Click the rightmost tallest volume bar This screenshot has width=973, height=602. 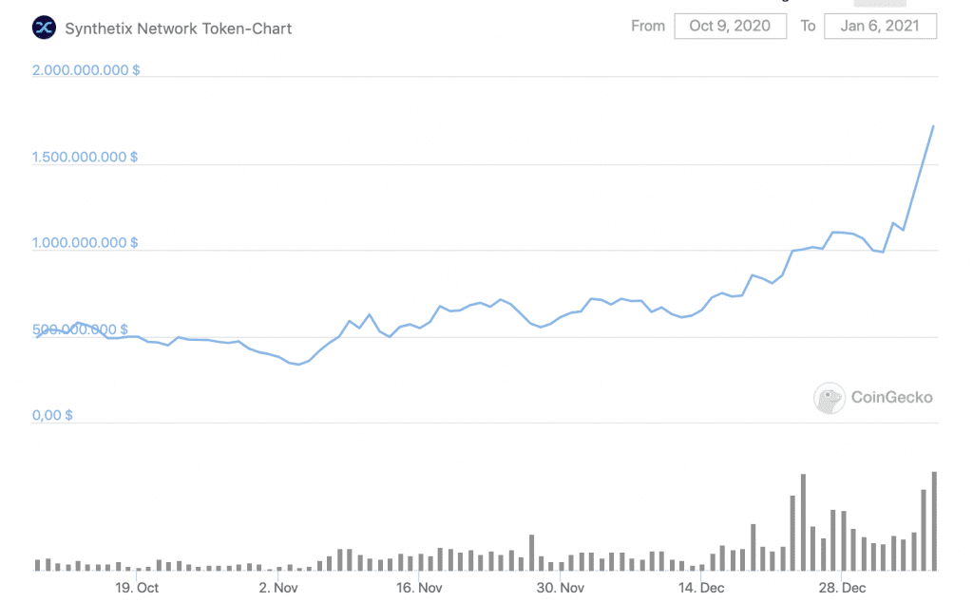click(934, 520)
